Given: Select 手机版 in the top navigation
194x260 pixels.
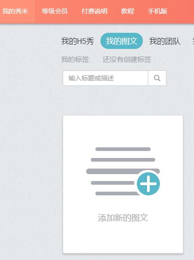Looking at the screenshot, I should (158, 11).
